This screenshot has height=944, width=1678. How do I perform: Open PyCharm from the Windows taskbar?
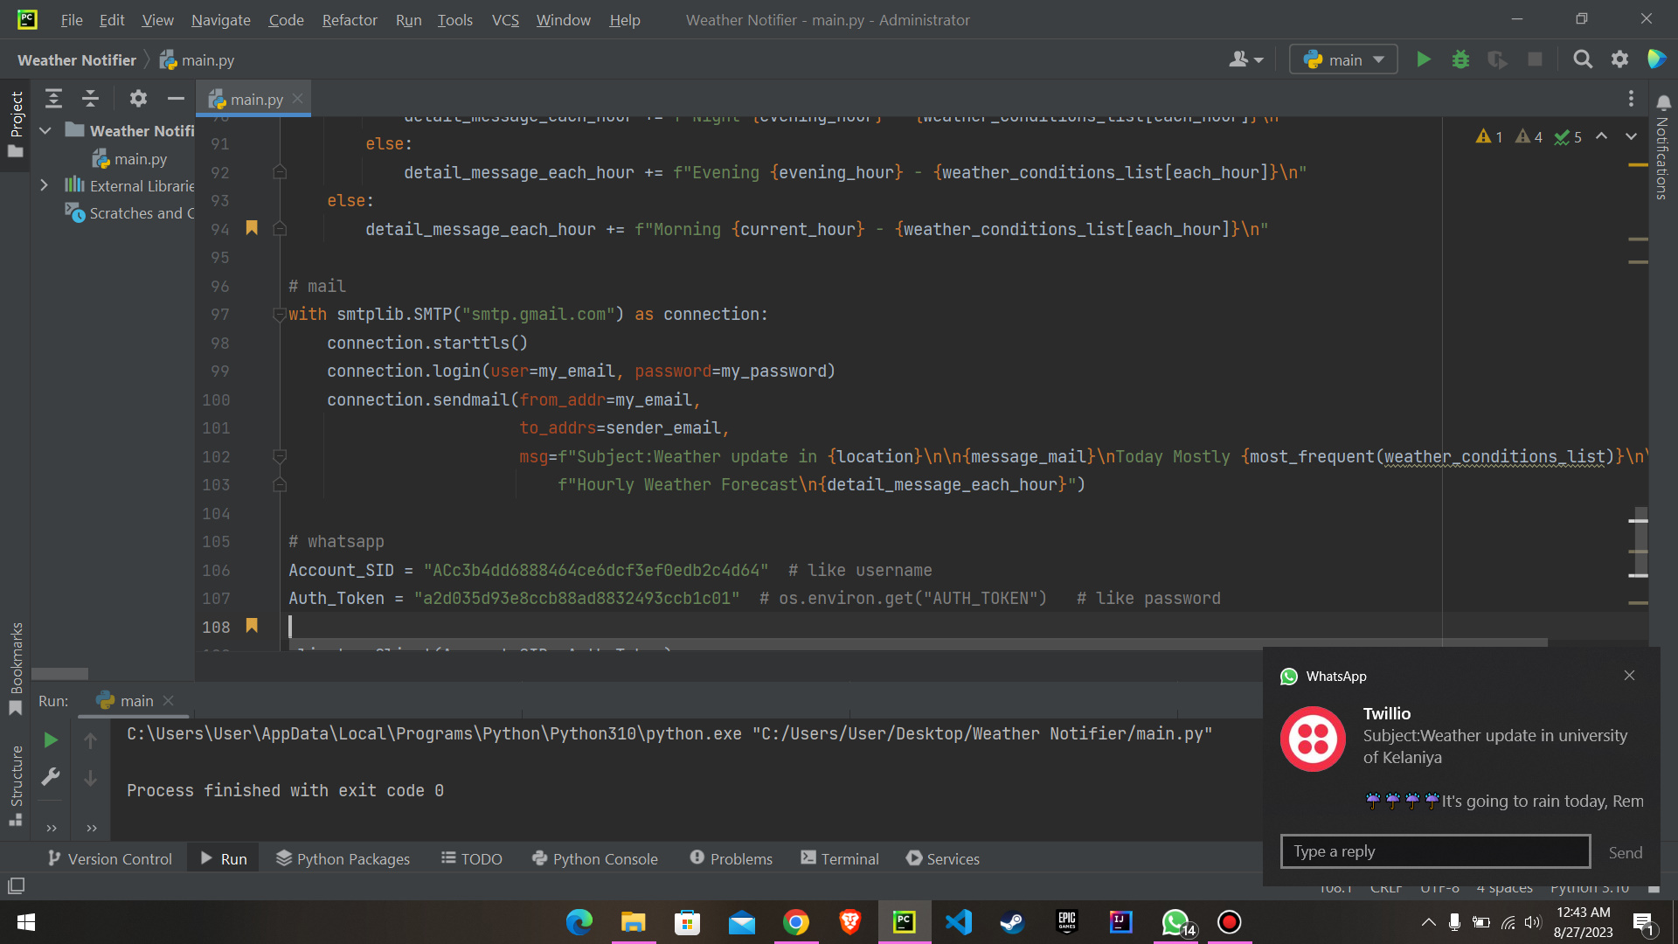point(904,922)
